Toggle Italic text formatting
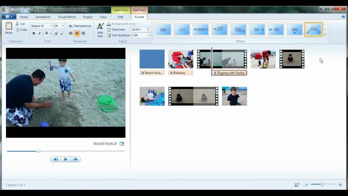This screenshot has height=196, width=348. click(39, 33)
